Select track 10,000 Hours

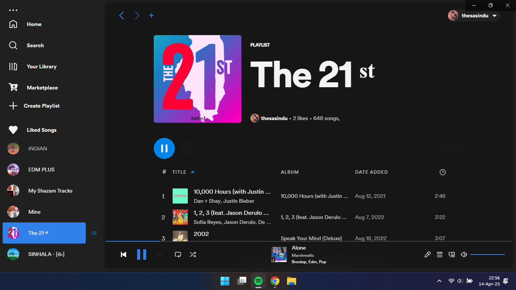pos(232,191)
